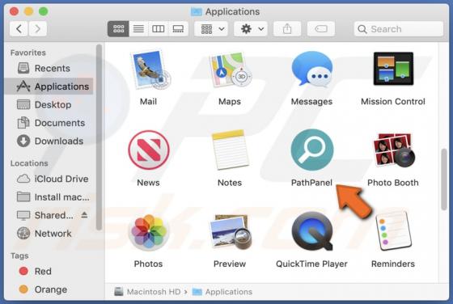Click the Applications folder icon in the title bar
Viewport: 453px width, 304px height.
(x=197, y=11)
